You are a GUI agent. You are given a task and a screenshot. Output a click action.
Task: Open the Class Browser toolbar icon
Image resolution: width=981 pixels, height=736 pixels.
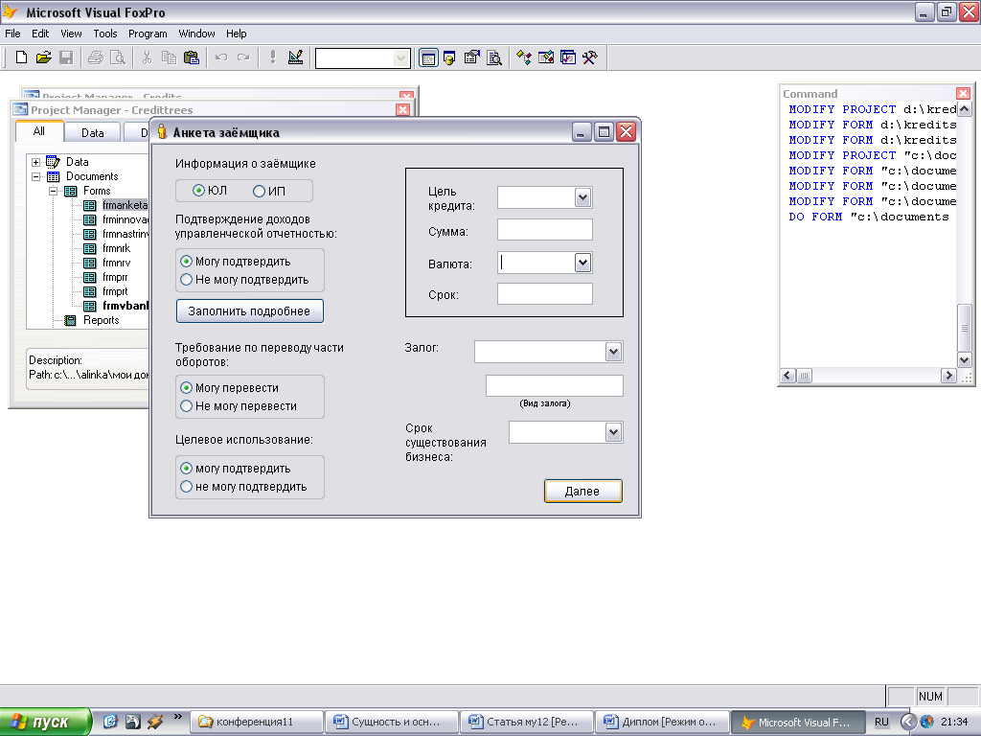524,58
